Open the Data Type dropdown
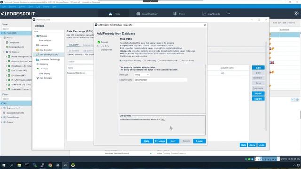Image resolution: width=301 pixels, height=169 pixels. [142, 75]
